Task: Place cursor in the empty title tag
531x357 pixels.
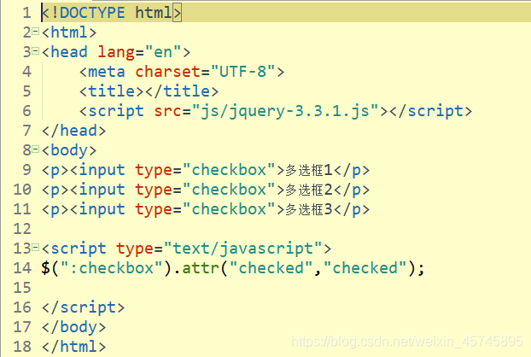Action: [x=144, y=91]
